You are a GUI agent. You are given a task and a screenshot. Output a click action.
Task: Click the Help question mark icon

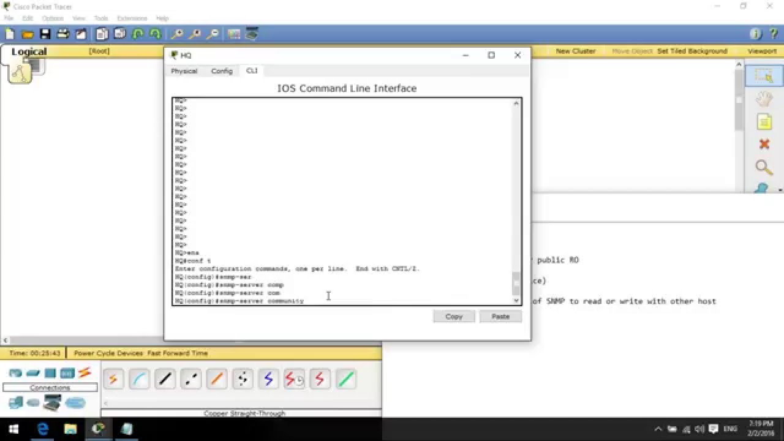tap(773, 34)
